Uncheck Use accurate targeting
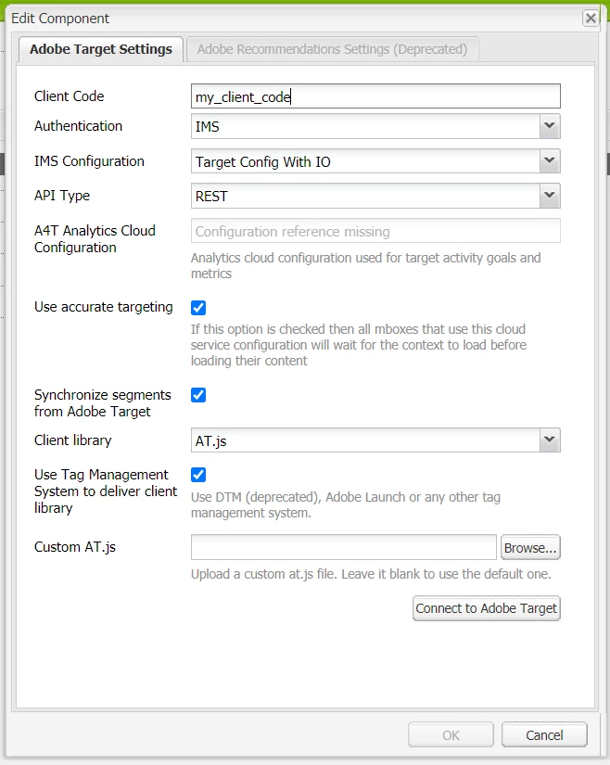The height and width of the screenshot is (765, 610). pos(198,307)
